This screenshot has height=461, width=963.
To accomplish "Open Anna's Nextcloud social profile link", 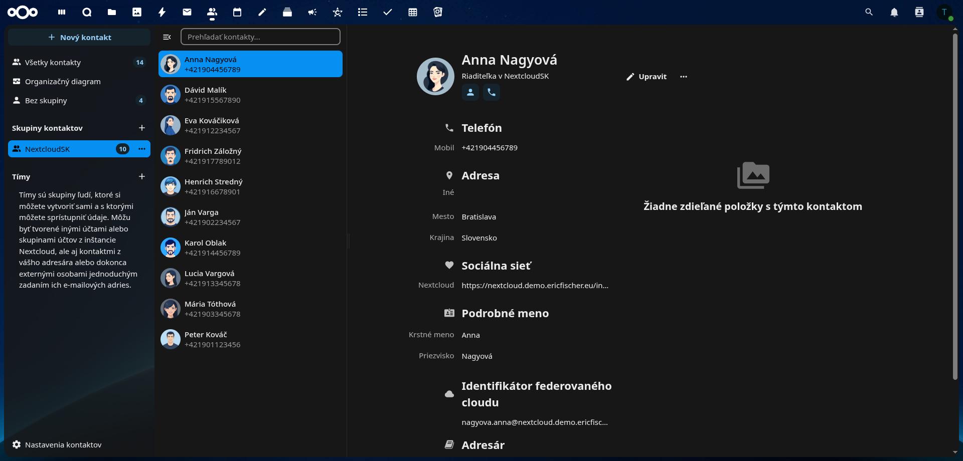I will click(534, 285).
